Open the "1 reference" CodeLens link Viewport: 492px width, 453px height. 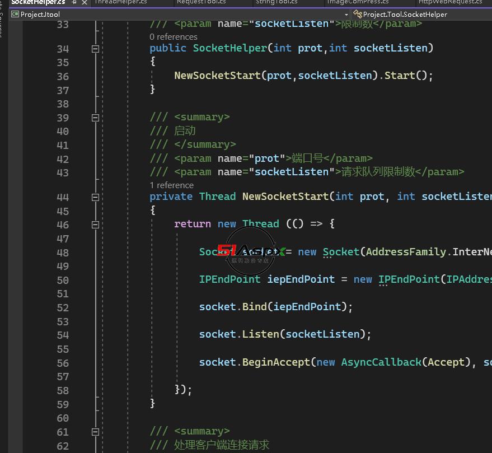point(171,185)
